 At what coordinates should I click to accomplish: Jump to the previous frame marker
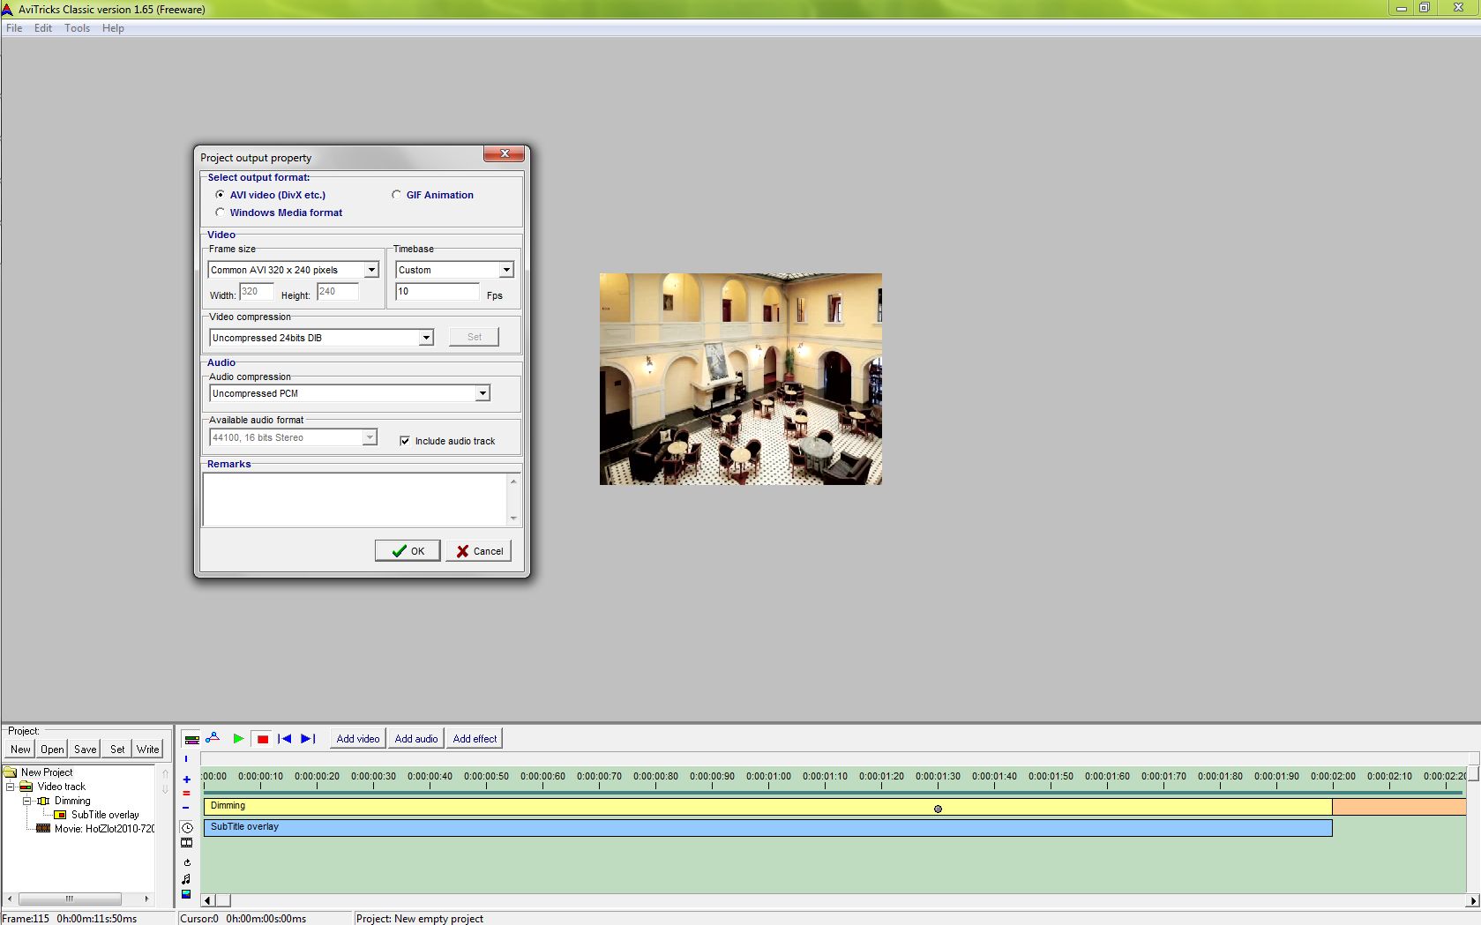[x=284, y=739]
